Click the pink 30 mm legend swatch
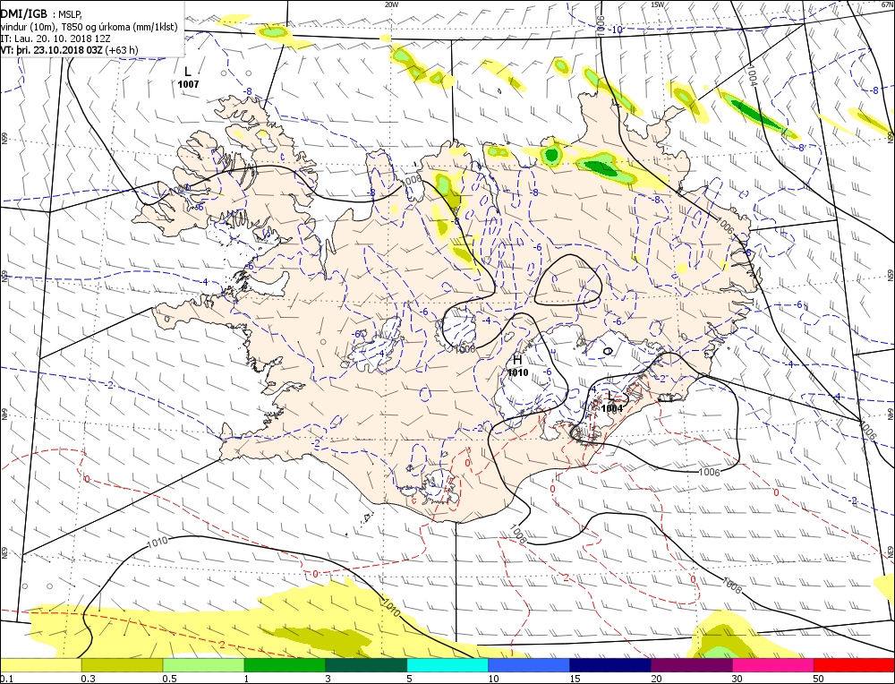The image size is (895, 684). [773, 665]
